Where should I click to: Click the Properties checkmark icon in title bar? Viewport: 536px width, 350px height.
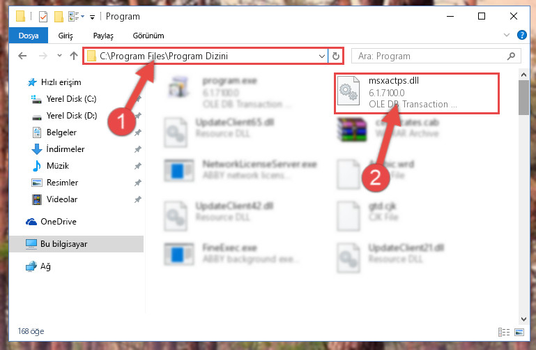point(43,17)
